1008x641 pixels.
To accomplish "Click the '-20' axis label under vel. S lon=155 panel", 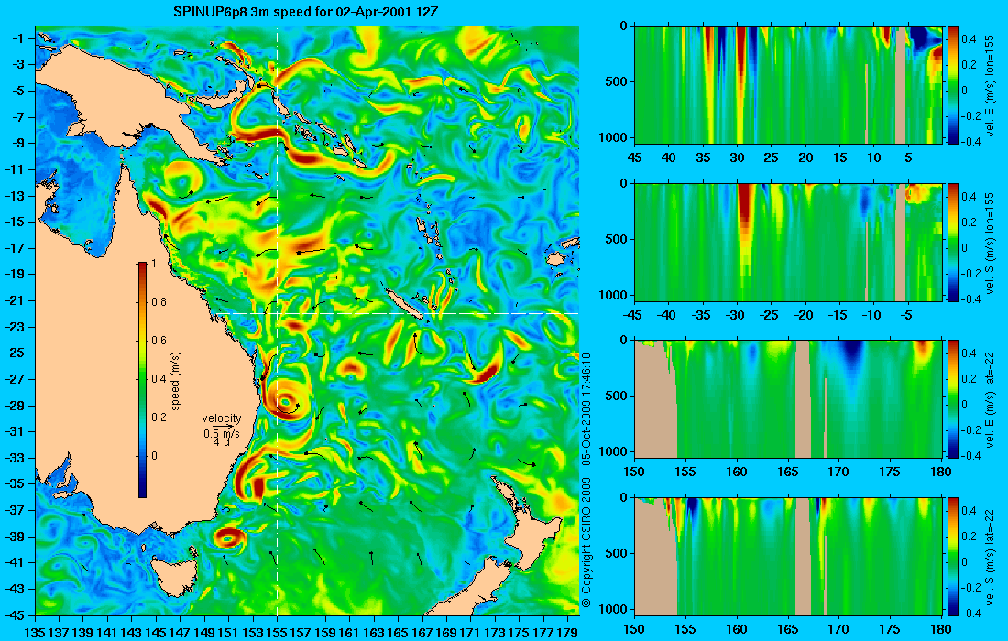I will [x=804, y=315].
